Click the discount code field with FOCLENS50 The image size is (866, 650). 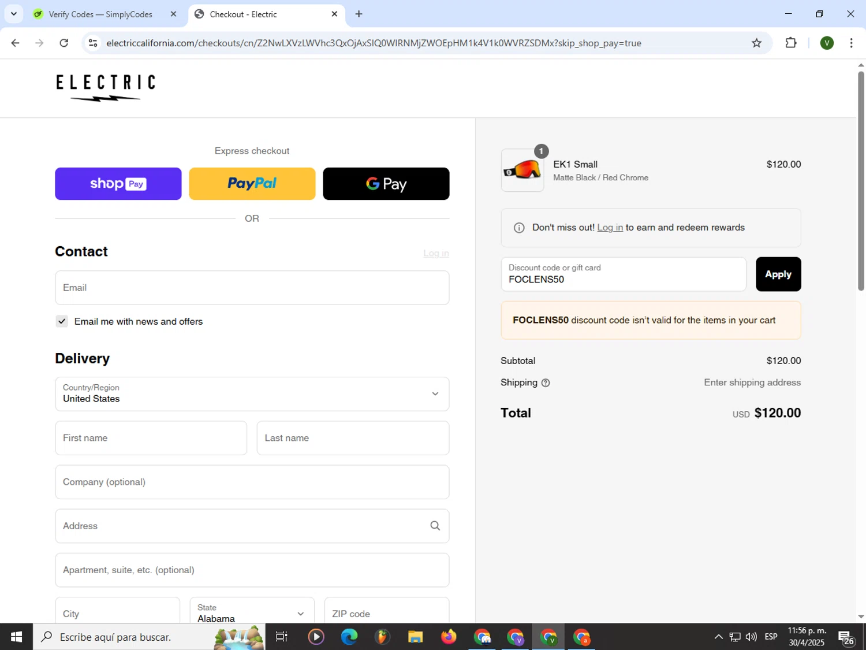[x=624, y=274]
